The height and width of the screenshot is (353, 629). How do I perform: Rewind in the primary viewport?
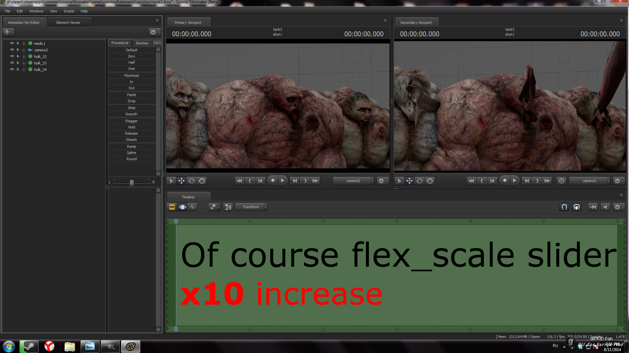coord(239,181)
